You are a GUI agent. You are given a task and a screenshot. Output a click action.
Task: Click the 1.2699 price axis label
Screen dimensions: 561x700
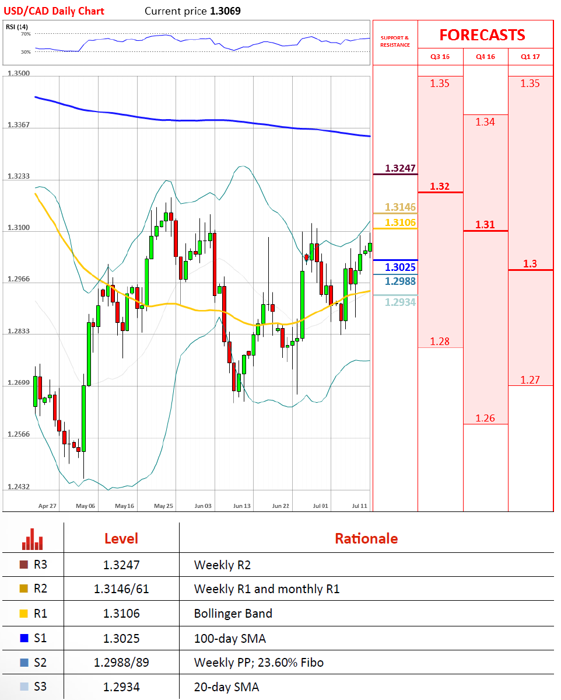[x=19, y=382]
